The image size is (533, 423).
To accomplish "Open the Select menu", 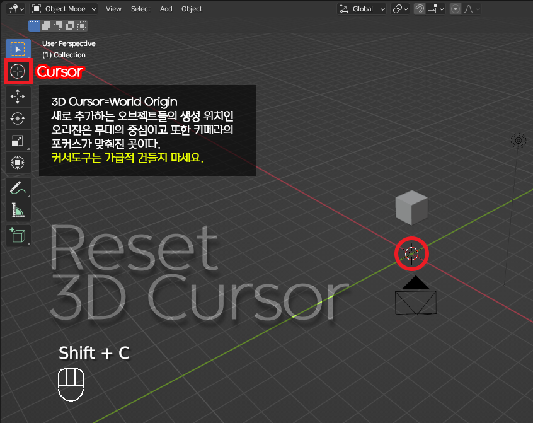I will pos(140,9).
